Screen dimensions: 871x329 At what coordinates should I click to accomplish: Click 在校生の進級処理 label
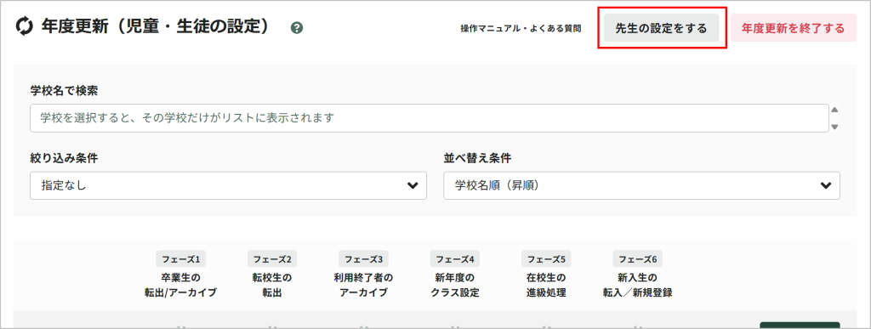[x=546, y=285]
